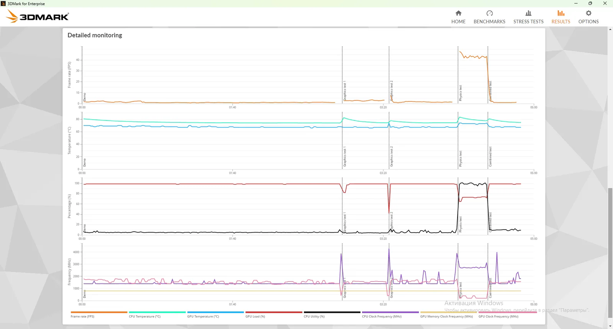Toggle Frame rate (FPS) legend swatch
This screenshot has width=613, height=329.
(x=99, y=312)
